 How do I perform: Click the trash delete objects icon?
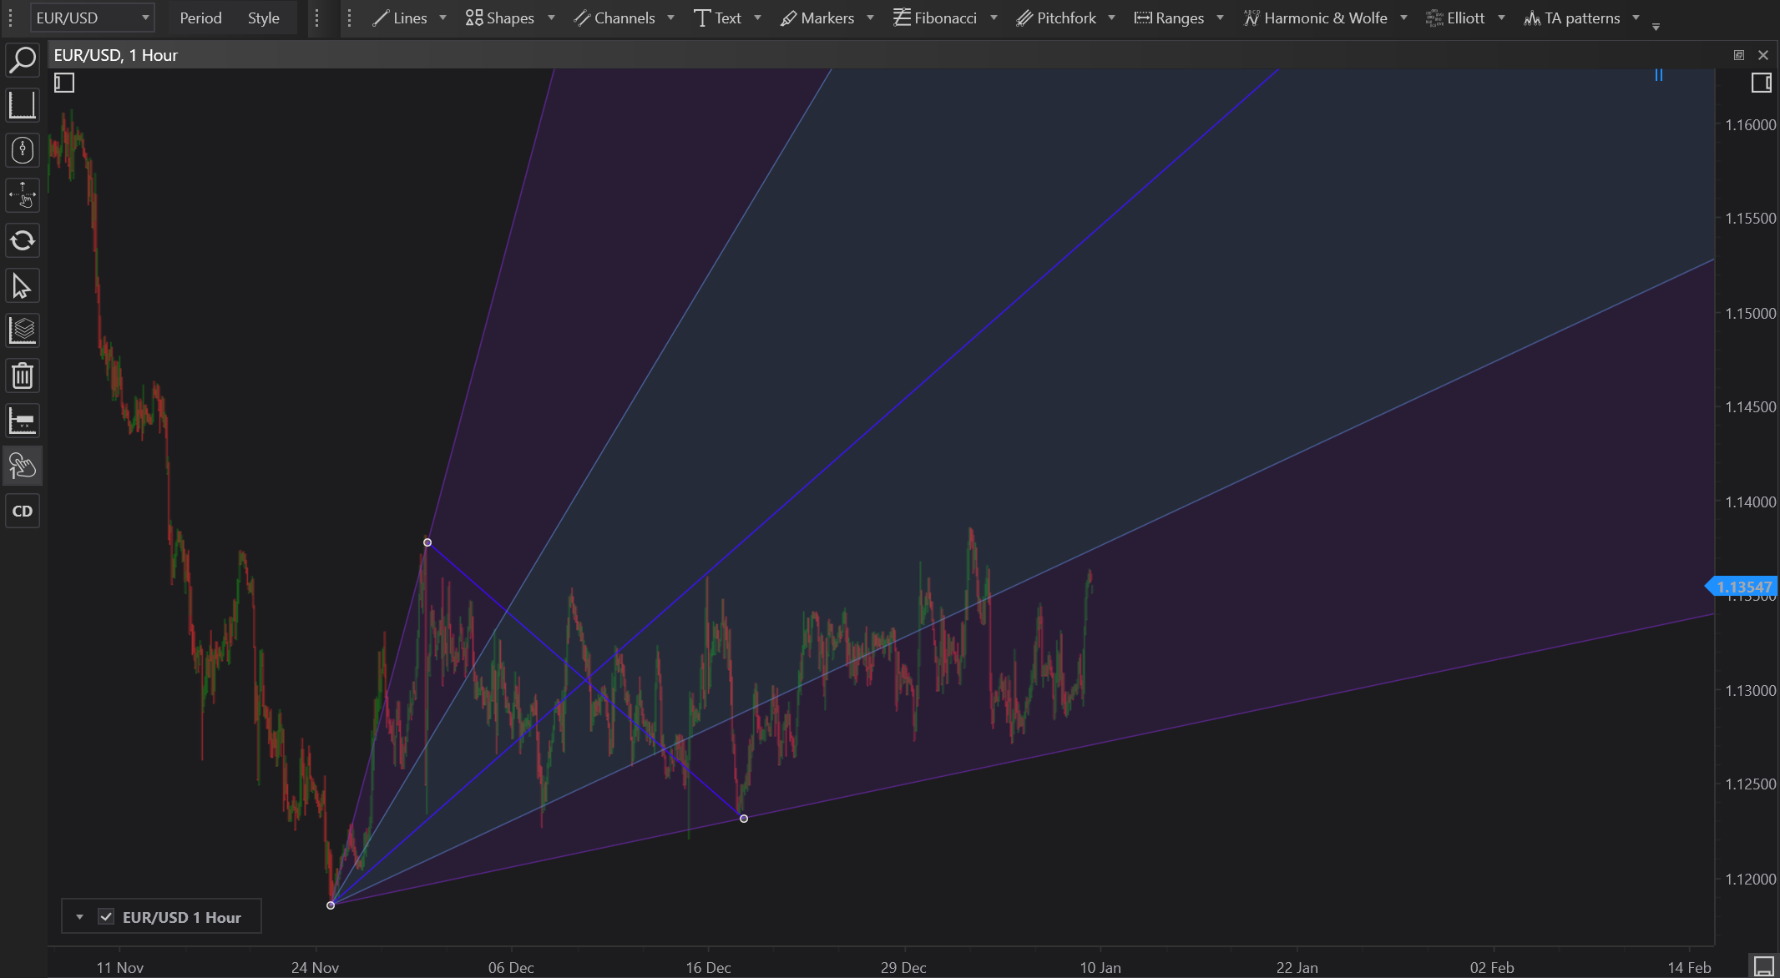23,376
